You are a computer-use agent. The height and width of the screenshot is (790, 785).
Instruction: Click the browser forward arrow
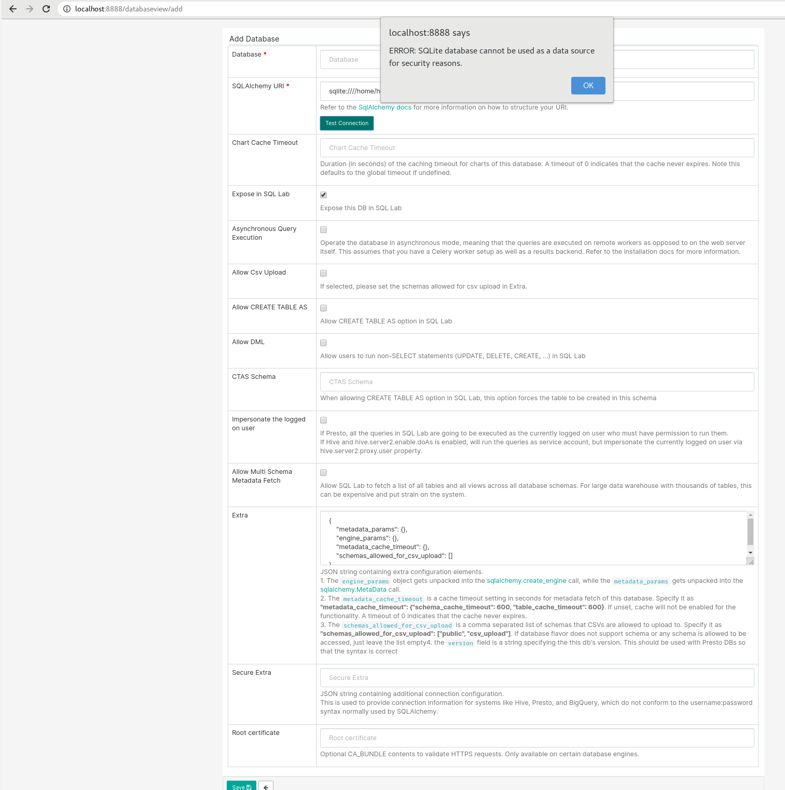point(30,9)
